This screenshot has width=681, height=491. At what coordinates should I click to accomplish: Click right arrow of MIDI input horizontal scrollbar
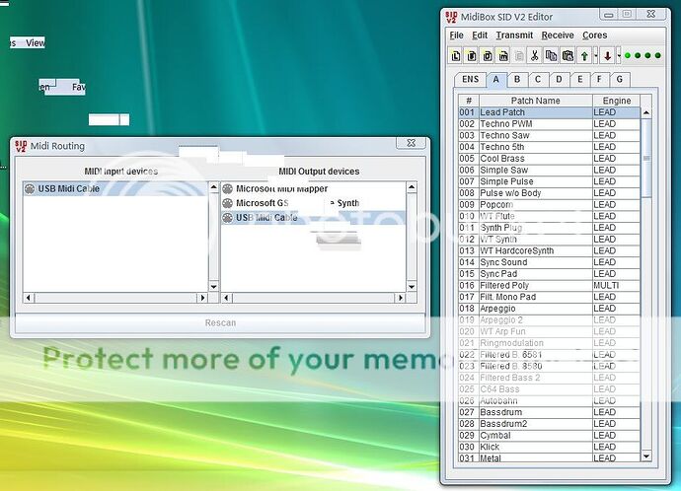[202, 298]
